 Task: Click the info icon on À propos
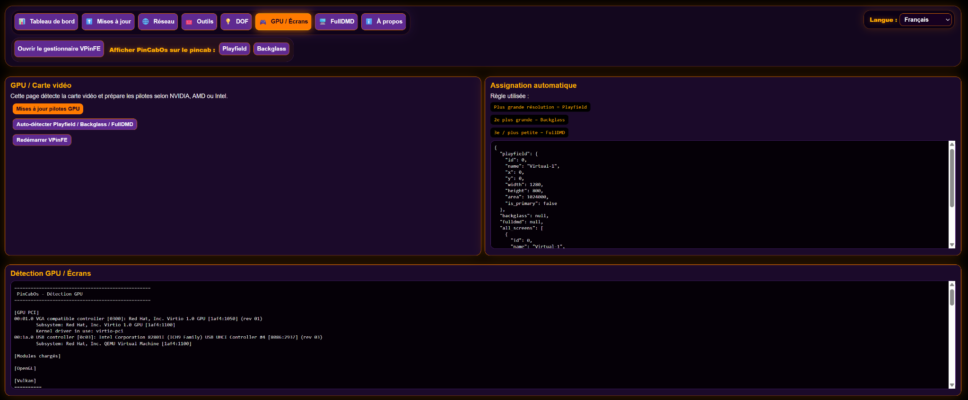[x=369, y=22]
